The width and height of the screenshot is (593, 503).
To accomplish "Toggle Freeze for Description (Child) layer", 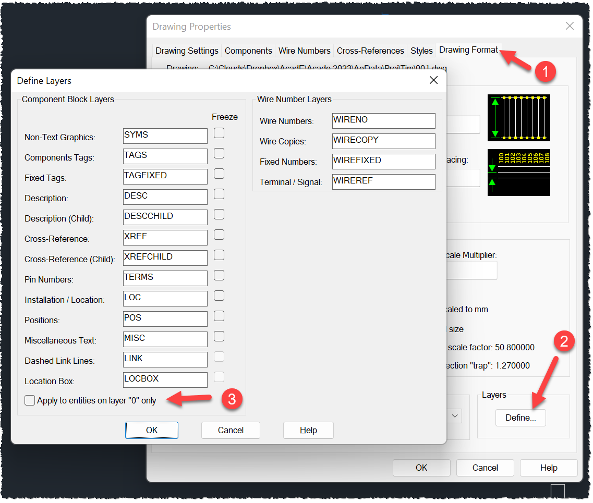I will tap(219, 215).
